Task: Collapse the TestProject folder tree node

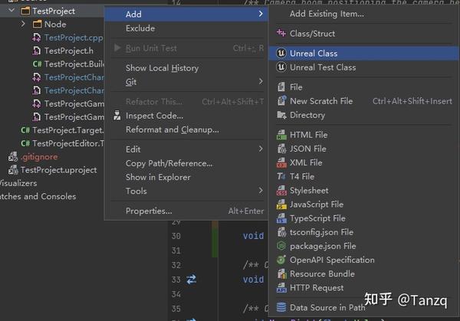Action: (11, 11)
